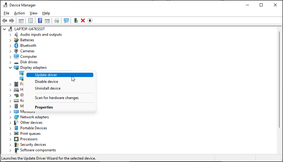Expand the Print queues chevron
The image size is (283, 162).
(10, 134)
